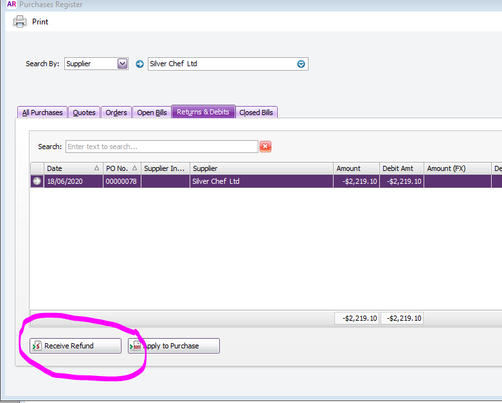
Task: Expand the Silver Chef Ltd supplier list
Action: point(301,64)
